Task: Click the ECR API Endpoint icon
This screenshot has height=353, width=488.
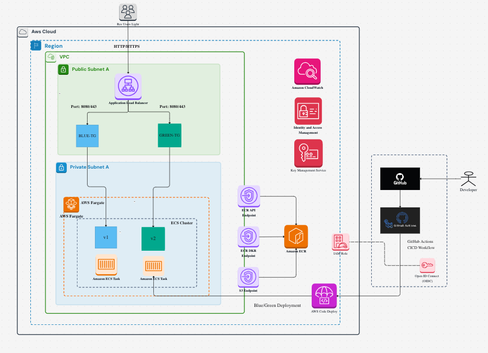Action: [249, 196]
